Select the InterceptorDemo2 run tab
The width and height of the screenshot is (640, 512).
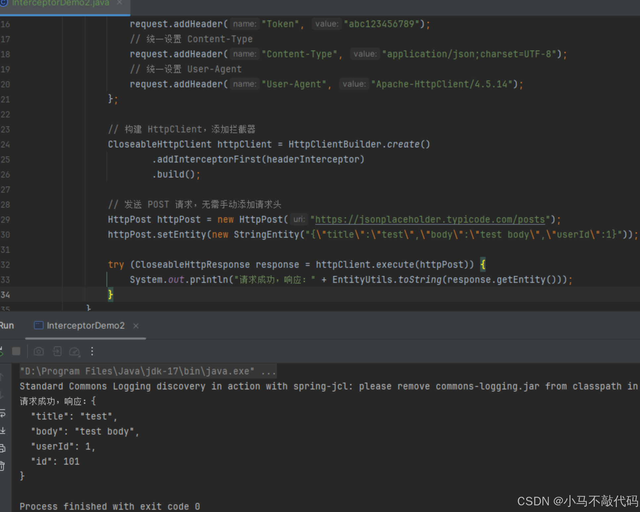[85, 326]
